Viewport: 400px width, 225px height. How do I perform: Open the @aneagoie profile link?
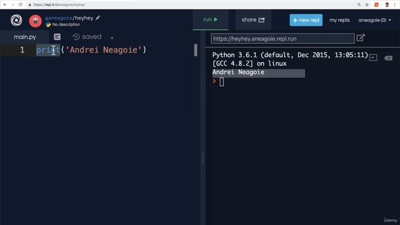click(58, 18)
